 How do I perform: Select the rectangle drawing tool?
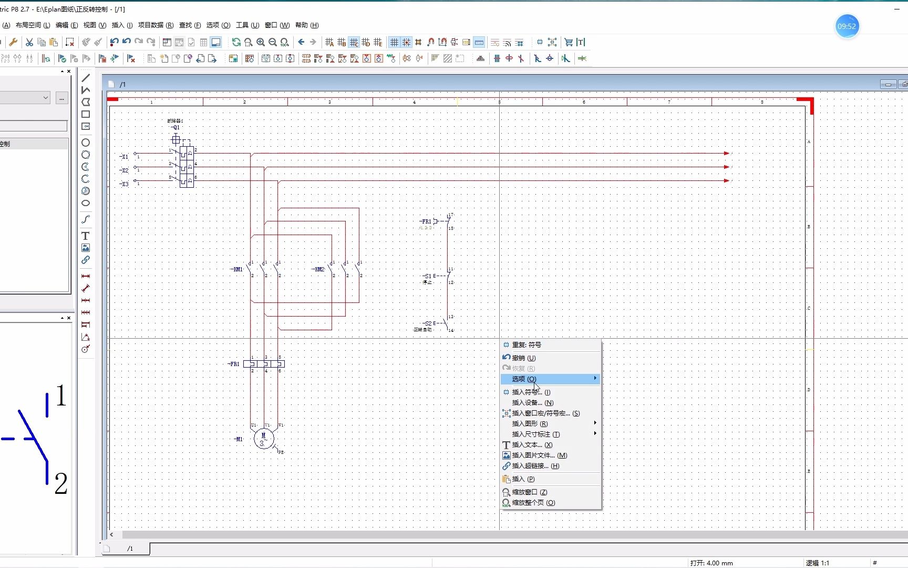86,114
